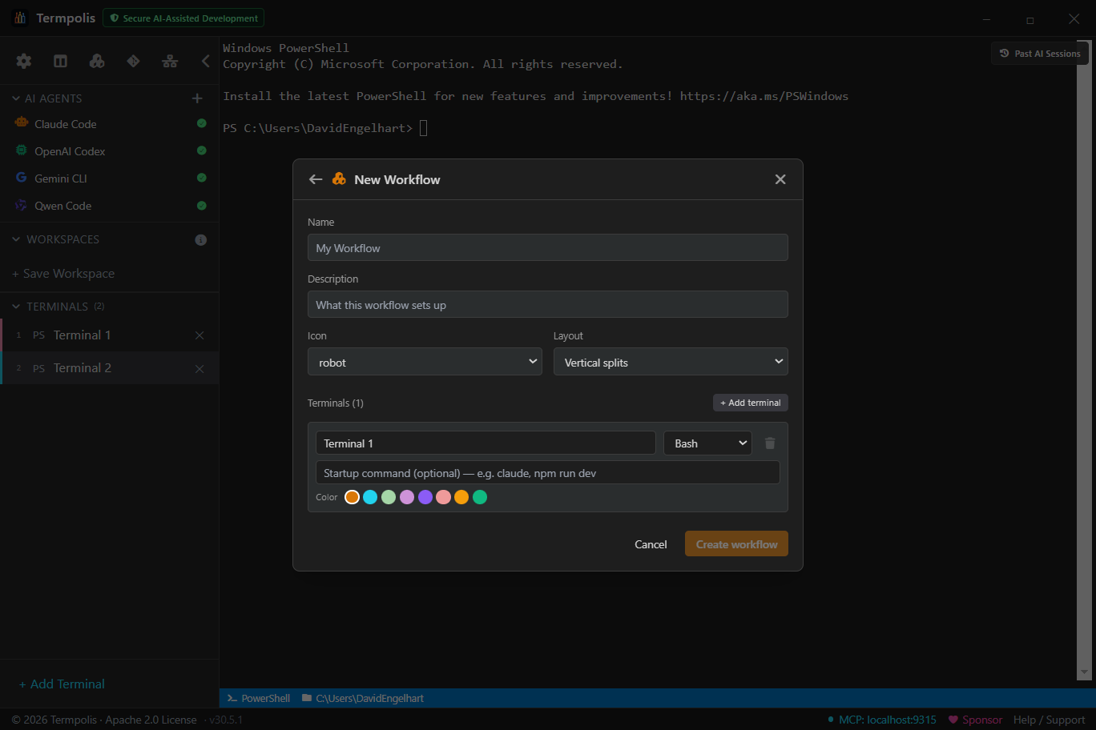Go back using the dialog arrow icon

point(316,179)
